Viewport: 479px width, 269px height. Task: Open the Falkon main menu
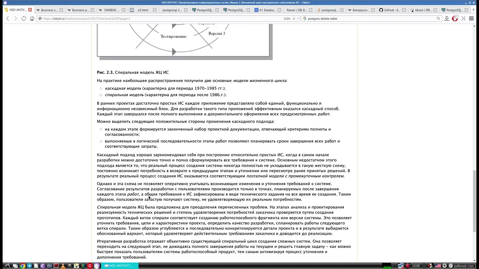point(471,18)
